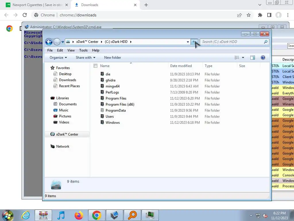Open Firefox from the taskbar
The width and height of the screenshot is (294, 221).
(79, 215)
